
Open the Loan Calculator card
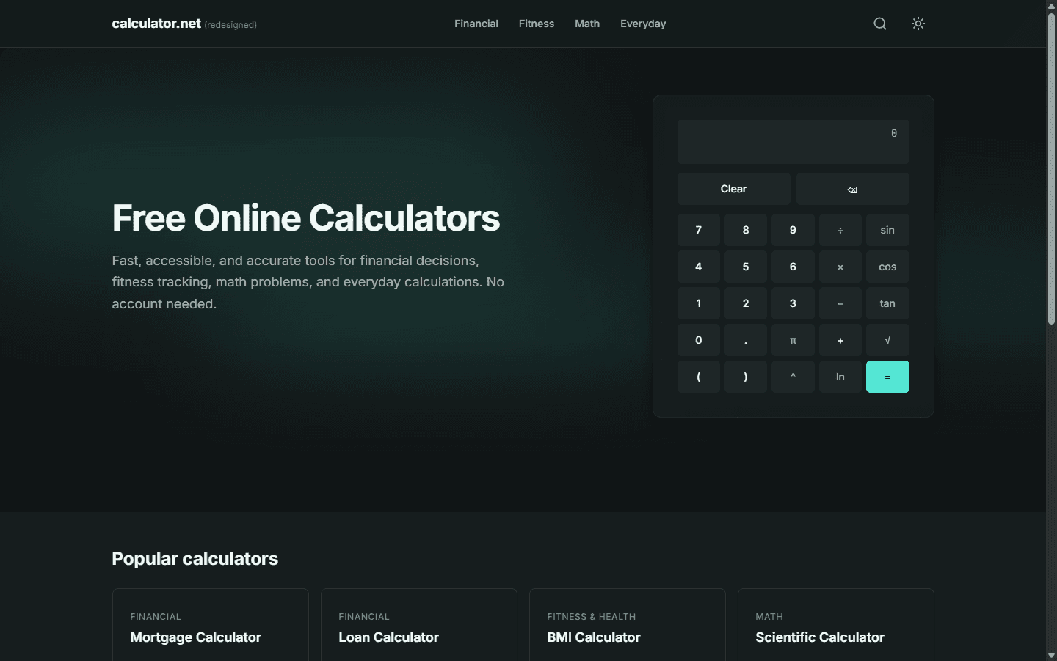coord(419,625)
